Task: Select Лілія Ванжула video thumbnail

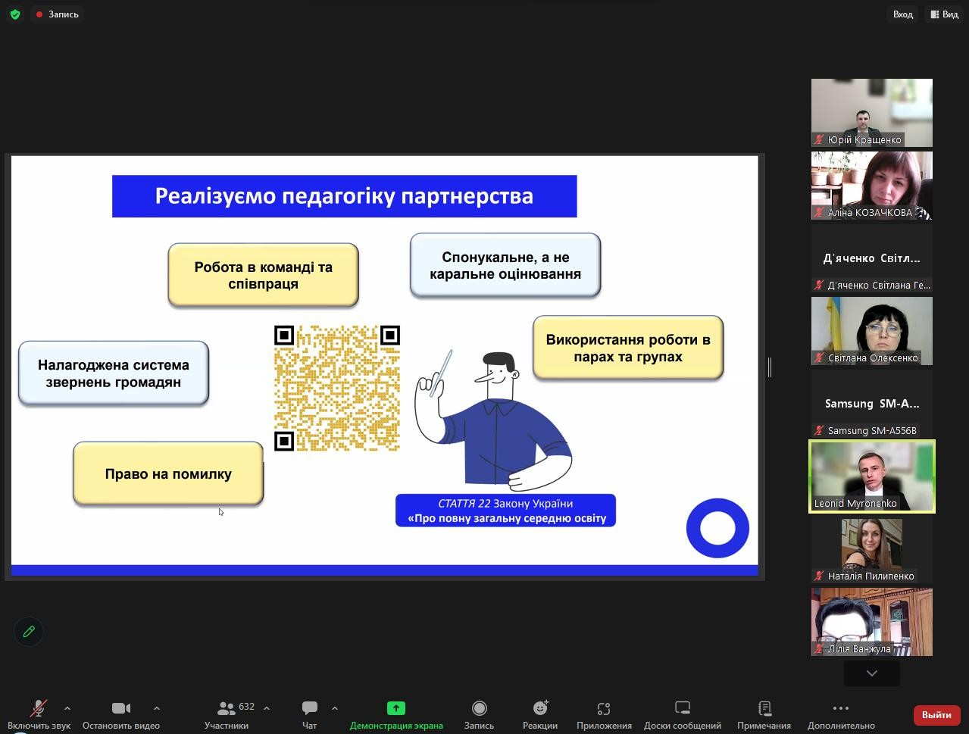Action: tap(872, 622)
